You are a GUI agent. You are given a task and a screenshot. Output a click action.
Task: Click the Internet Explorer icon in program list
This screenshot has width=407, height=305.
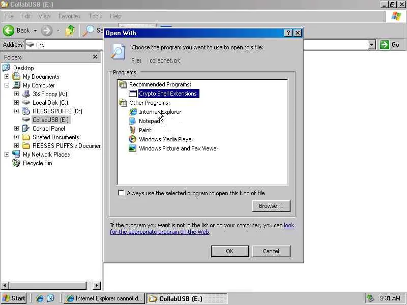[x=133, y=112]
